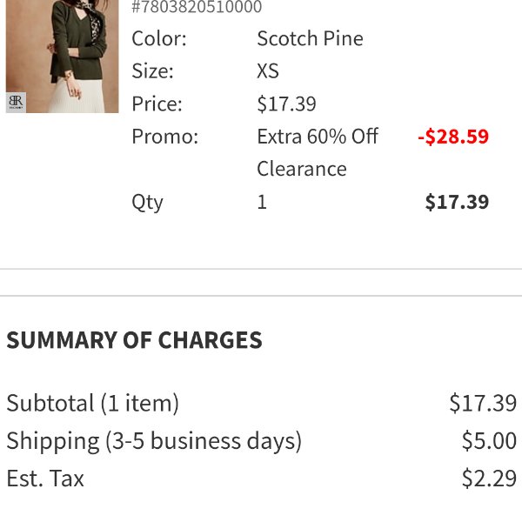Click the Qty field label
The width and height of the screenshot is (522, 522).
click(x=148, y=203)
